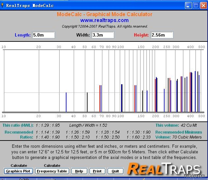Close the RealTraps ModeCalc window

pos(203,6)
